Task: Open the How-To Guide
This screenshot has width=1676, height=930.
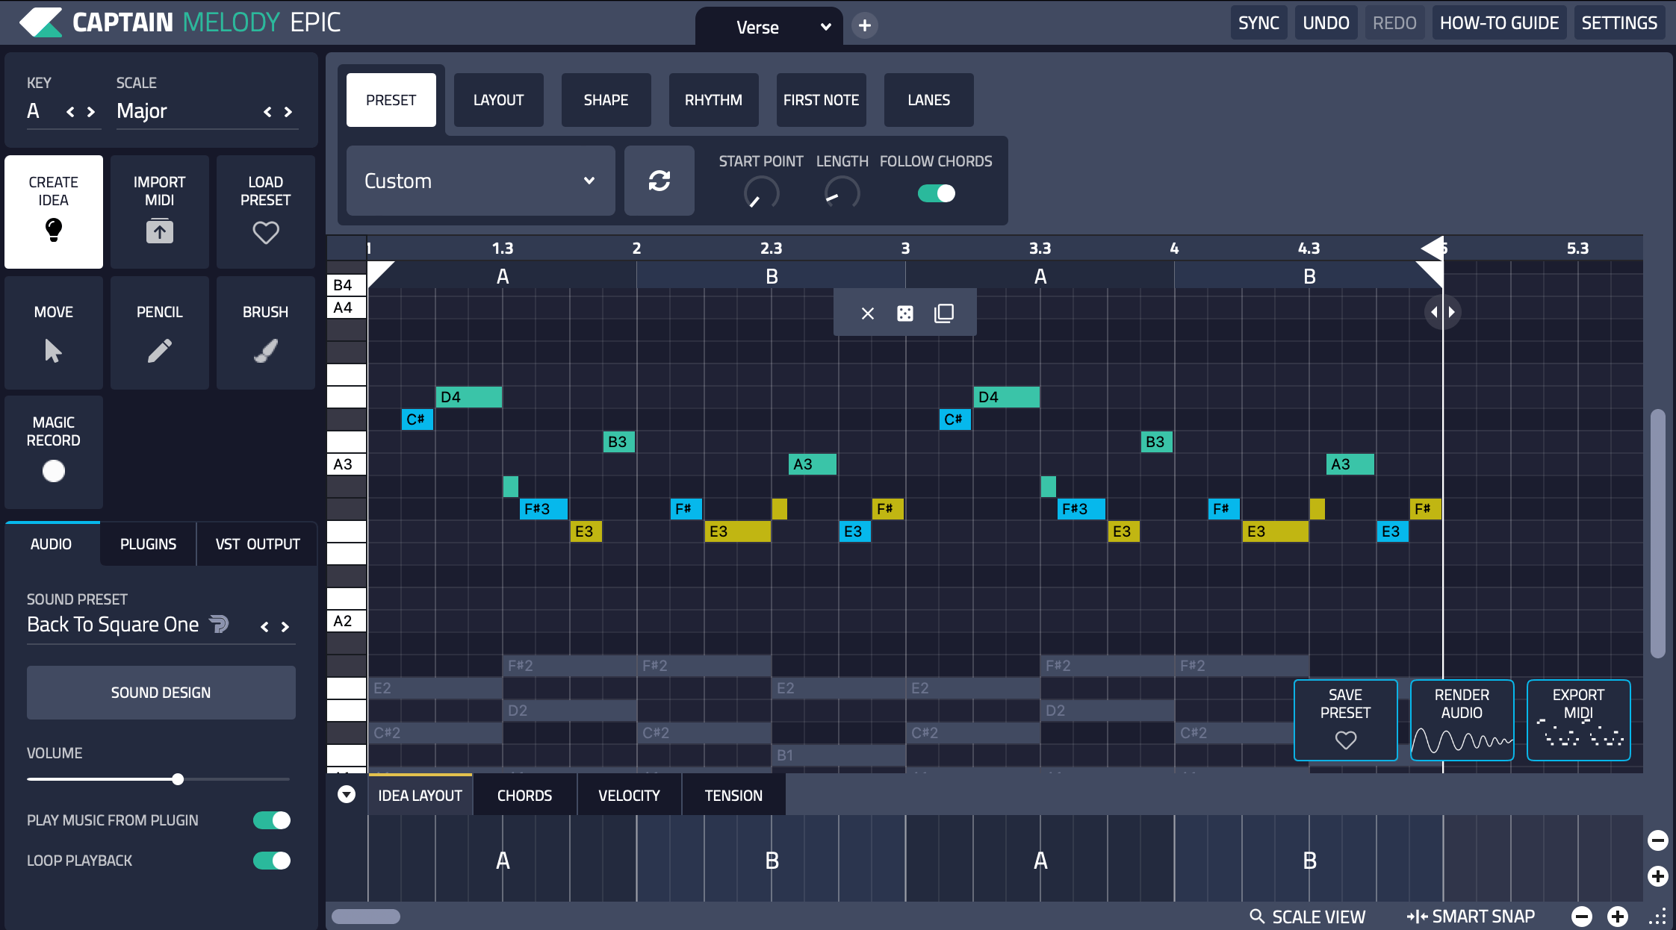Action: 1498,23
